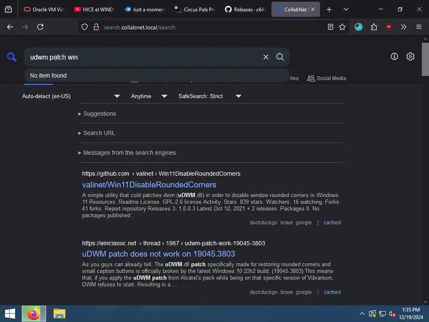Open the Anytime time range dropdown
429x322 pixels.
pyautogui.click(x=149, y=96)
